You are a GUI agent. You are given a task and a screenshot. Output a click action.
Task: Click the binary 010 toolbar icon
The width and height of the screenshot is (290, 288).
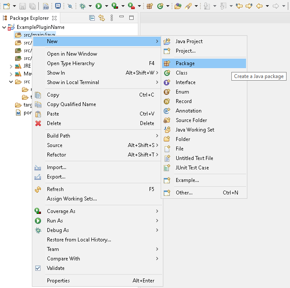(x=46, y=6)
